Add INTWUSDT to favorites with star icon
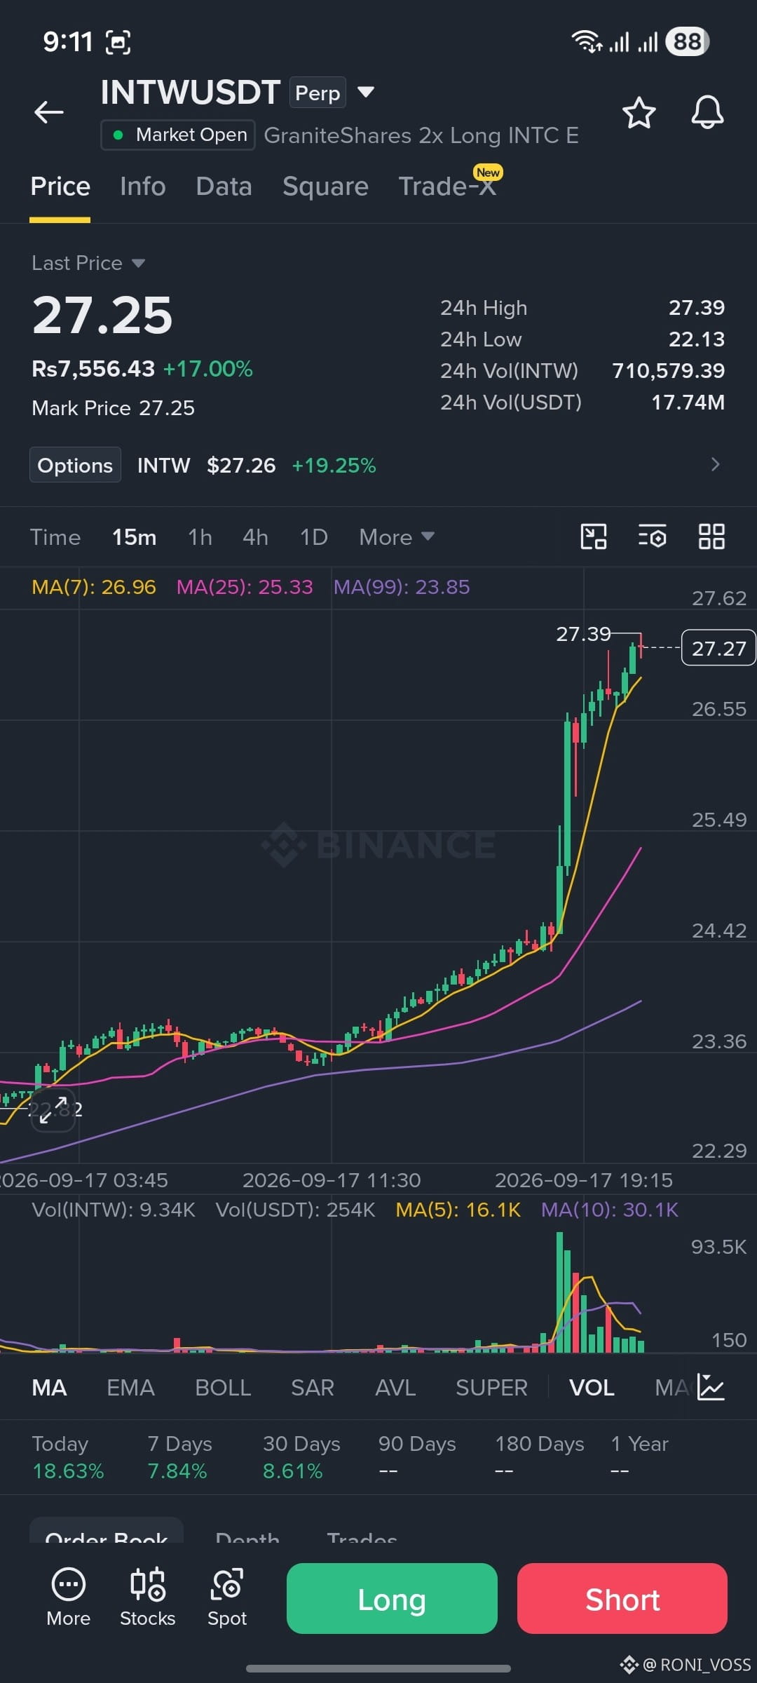Viewport: 757px width, 1683px height. pyautogui.click(x=639, y=113)
